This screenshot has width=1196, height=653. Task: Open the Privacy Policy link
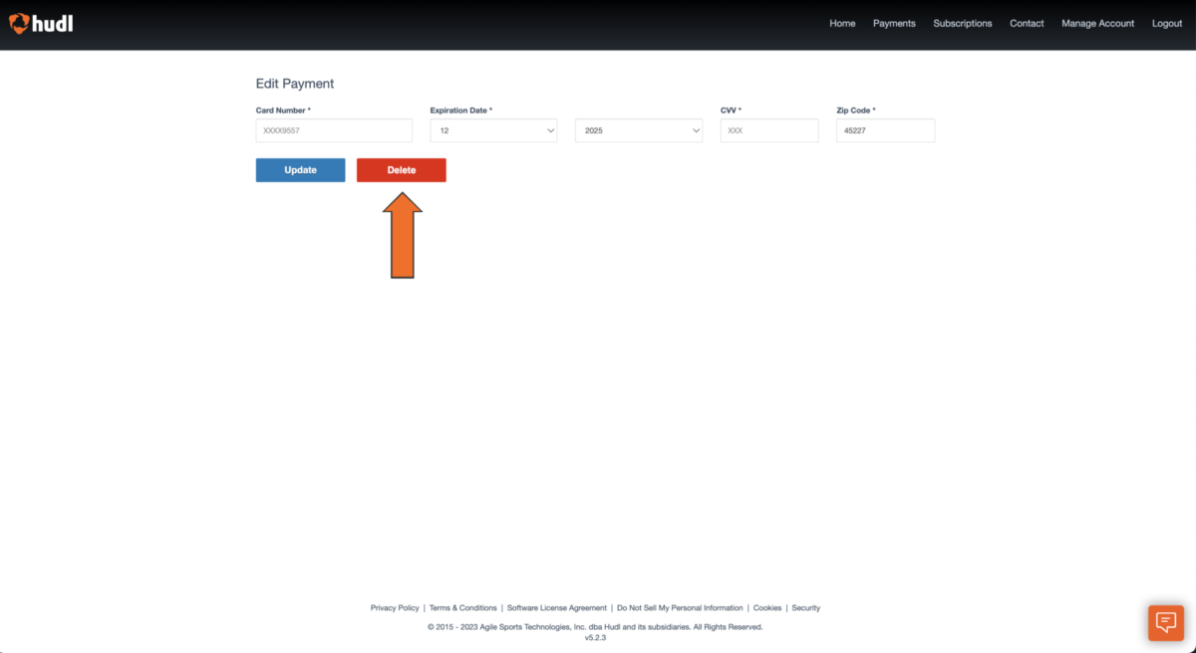point(395,607)
